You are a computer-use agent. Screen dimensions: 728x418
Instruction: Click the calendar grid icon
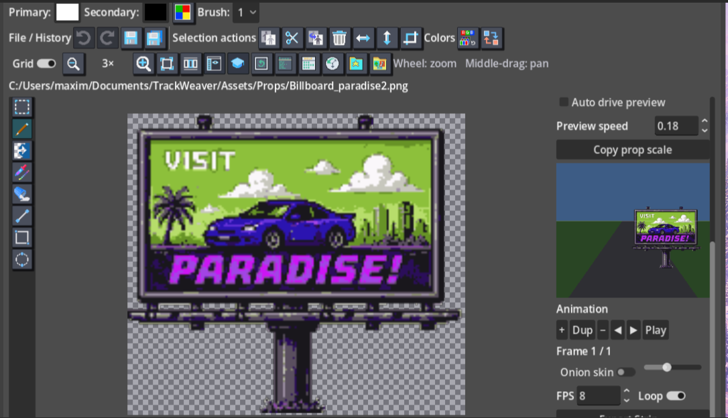309,64
